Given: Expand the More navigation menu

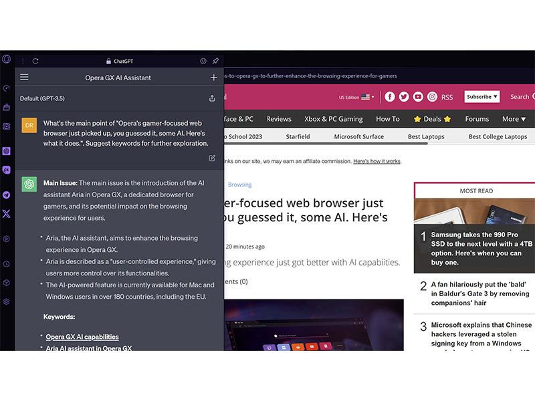Looking at the screenshot, I should 514,119.
